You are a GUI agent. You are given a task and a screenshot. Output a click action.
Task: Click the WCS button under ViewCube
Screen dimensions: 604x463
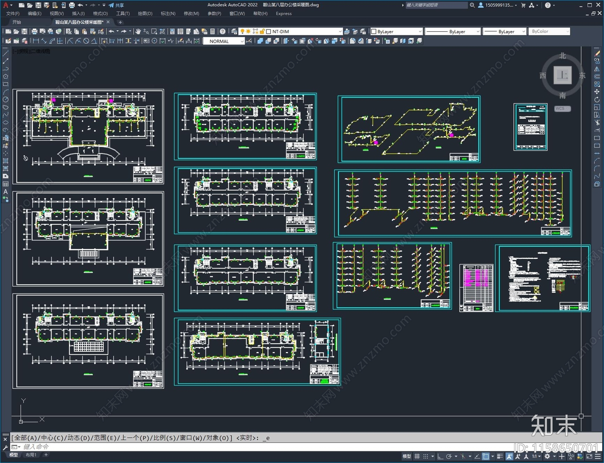(562, 109)
